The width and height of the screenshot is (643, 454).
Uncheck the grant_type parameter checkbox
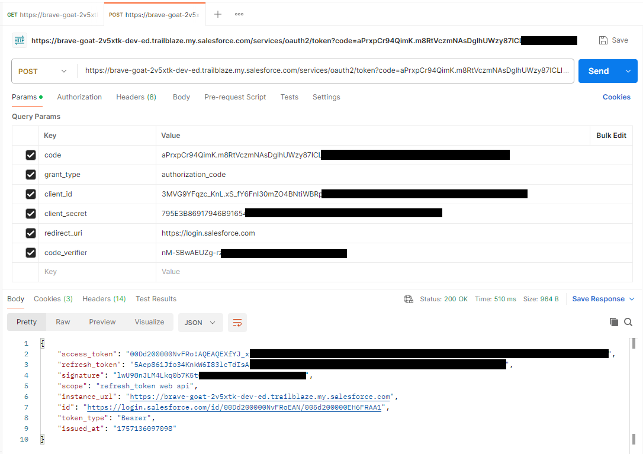point(31,175)
